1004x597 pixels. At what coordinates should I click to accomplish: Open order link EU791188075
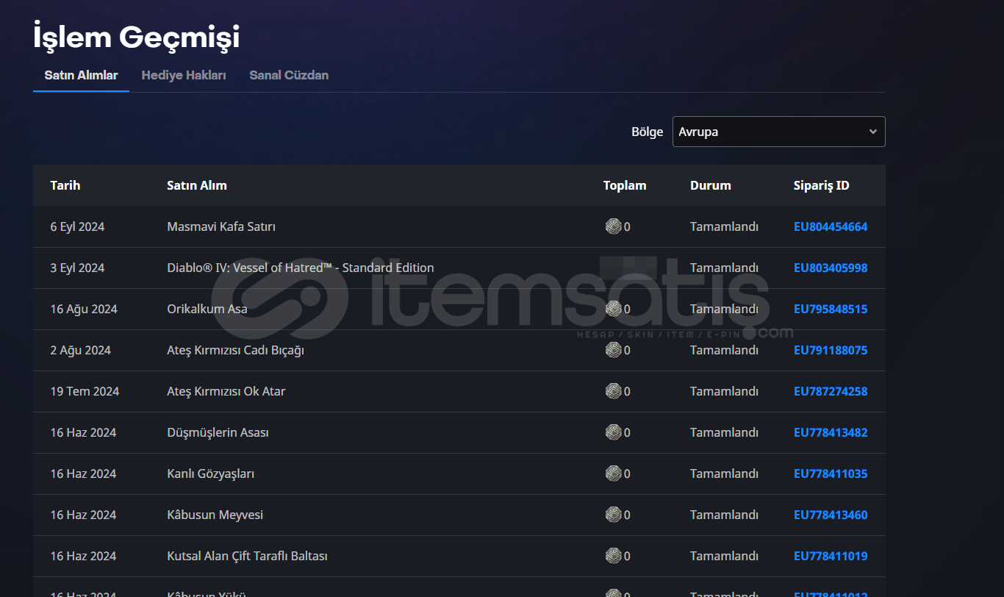tap(831, 350)
